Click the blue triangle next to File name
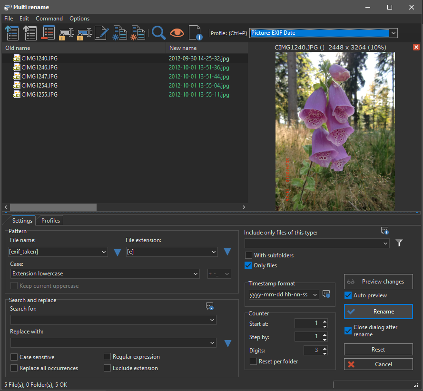 (118, 252)
